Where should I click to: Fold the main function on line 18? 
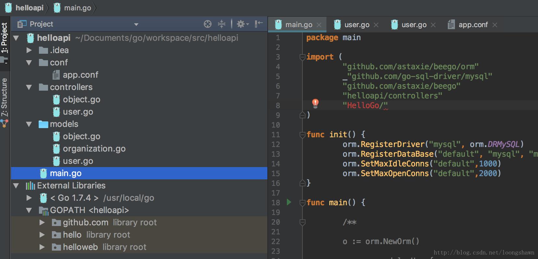(x=302, y=203)
